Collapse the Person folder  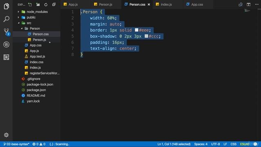(x=37, y=29)
